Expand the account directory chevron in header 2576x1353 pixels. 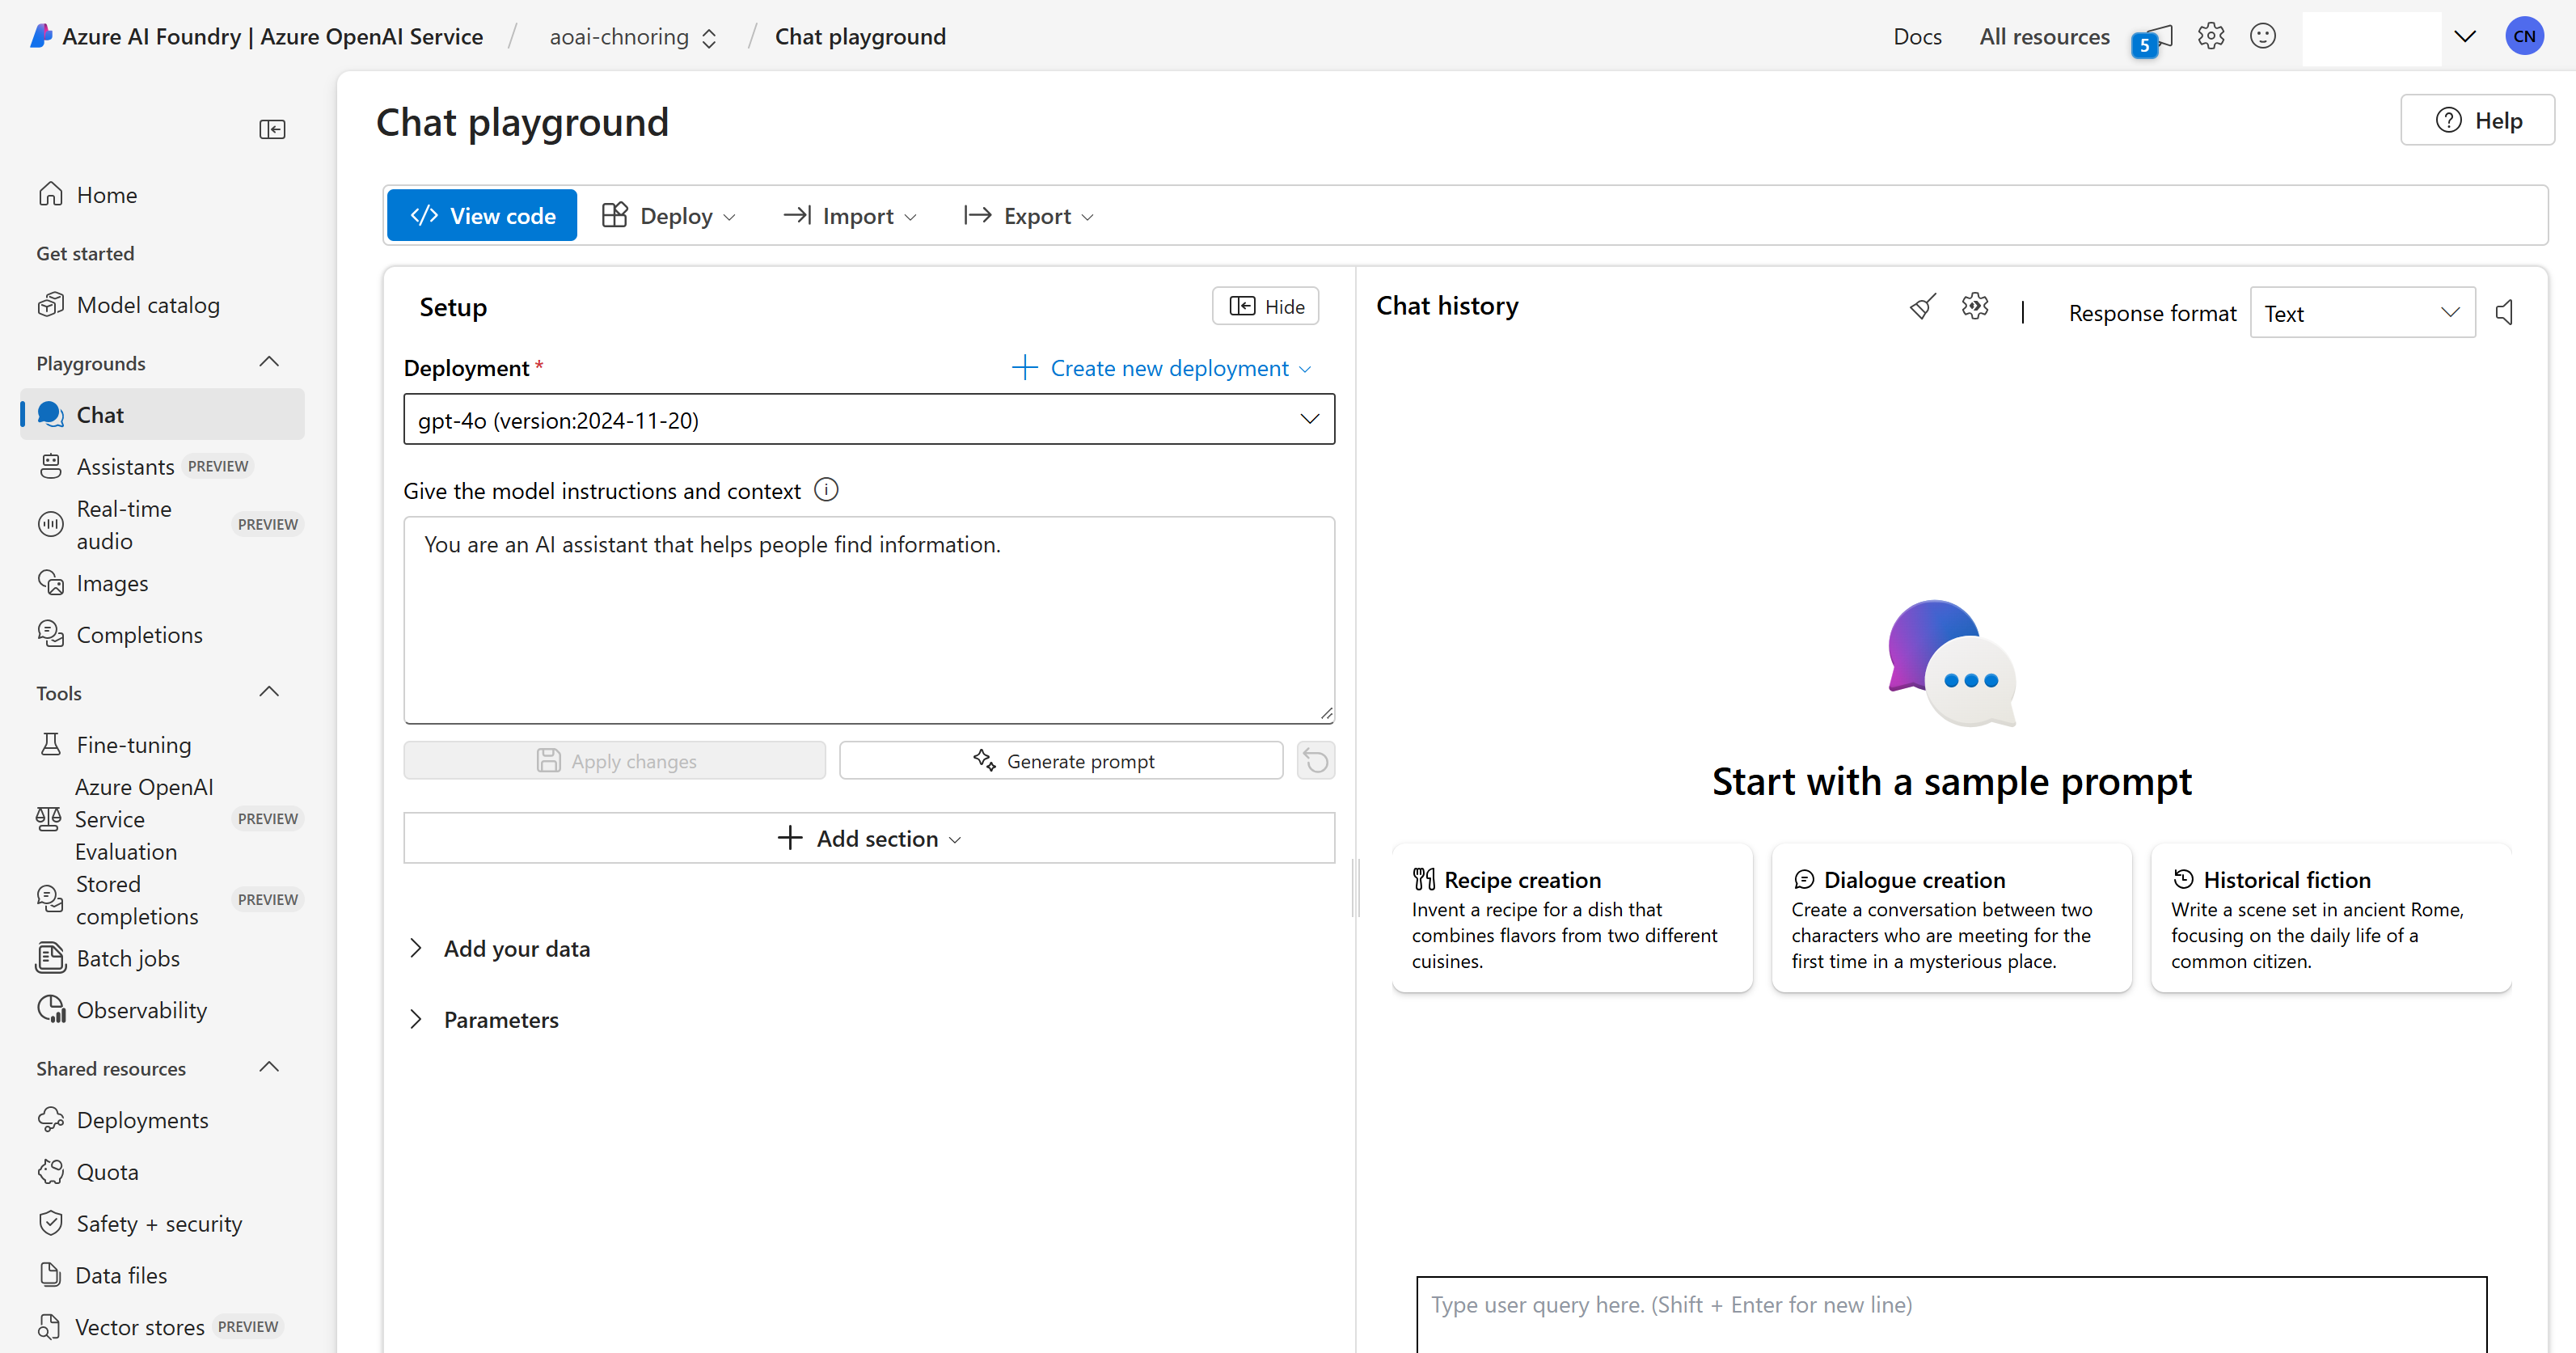tap(2465, 36)
